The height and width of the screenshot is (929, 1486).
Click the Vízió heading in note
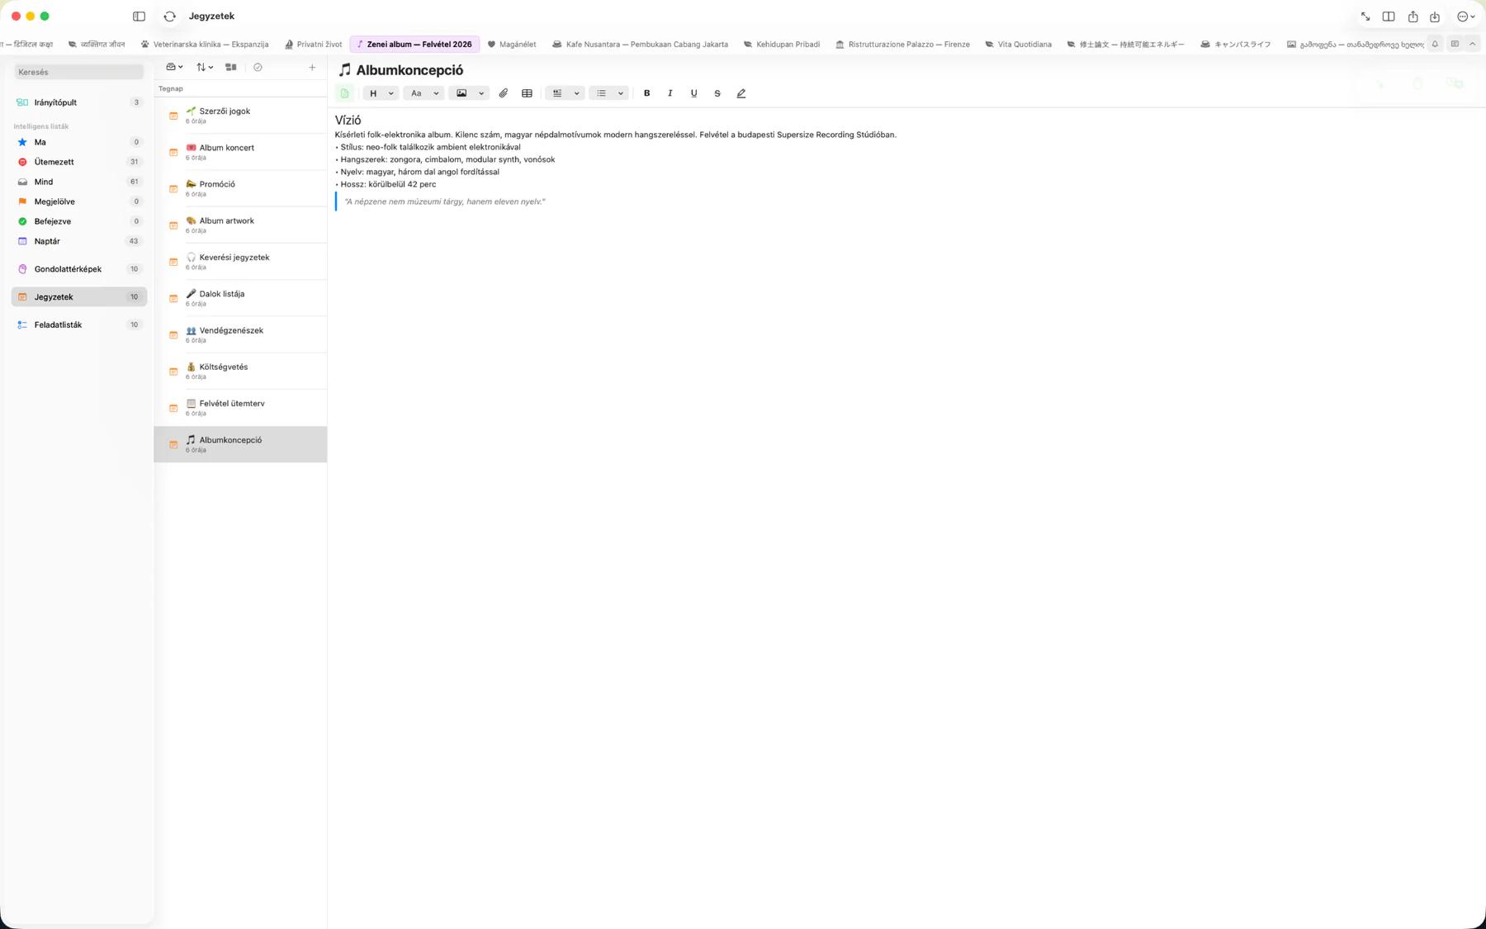(x=348, y=121)
